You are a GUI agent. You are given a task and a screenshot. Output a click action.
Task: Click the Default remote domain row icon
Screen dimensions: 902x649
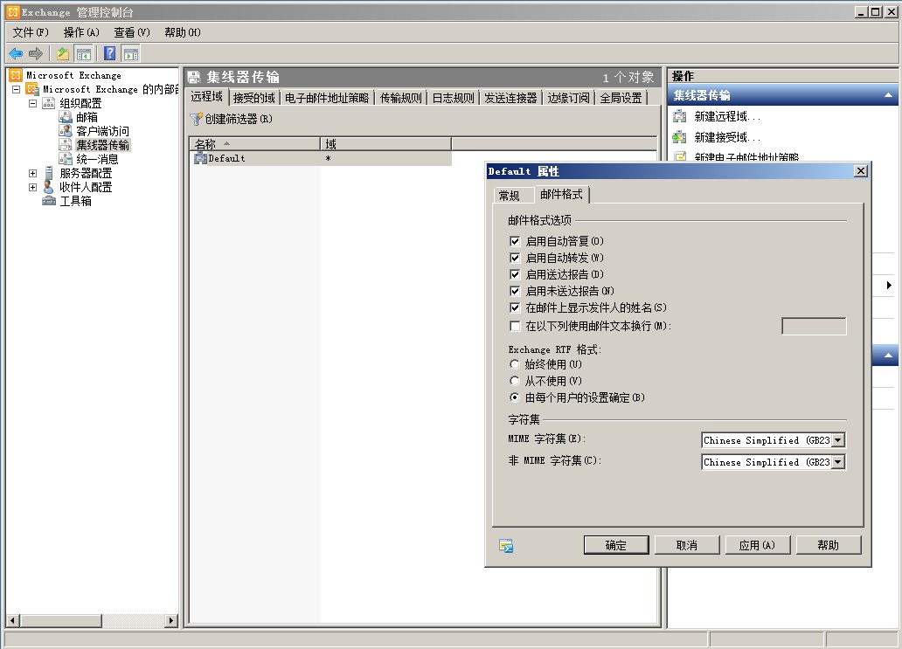[200, 158]
